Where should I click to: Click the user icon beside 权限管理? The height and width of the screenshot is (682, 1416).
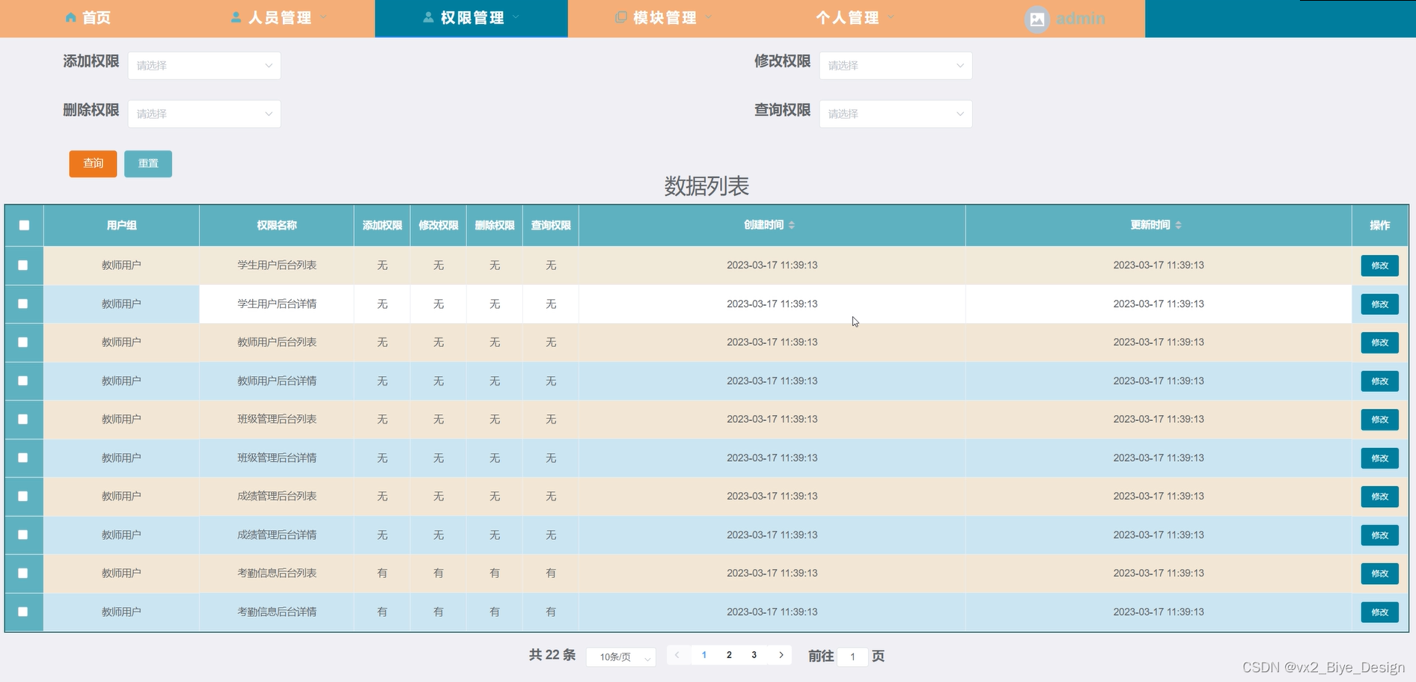[428, 17]
